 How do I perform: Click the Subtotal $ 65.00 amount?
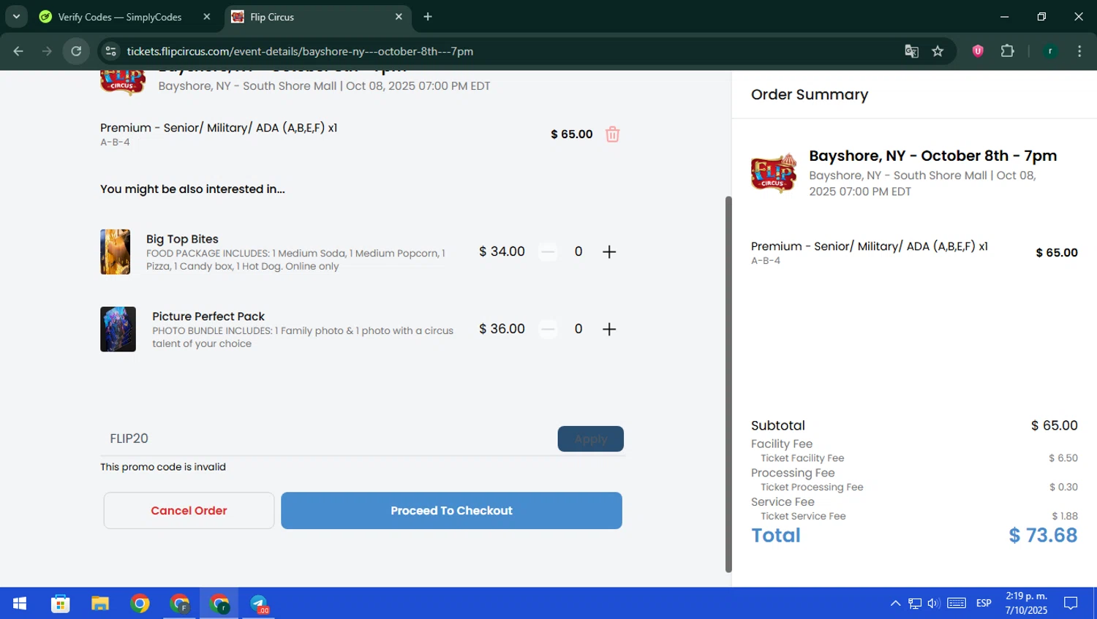(1054, 425)
